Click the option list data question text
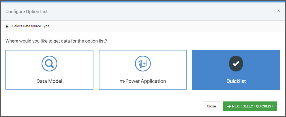This screenshot has height=117, width=286. point(56,41)
